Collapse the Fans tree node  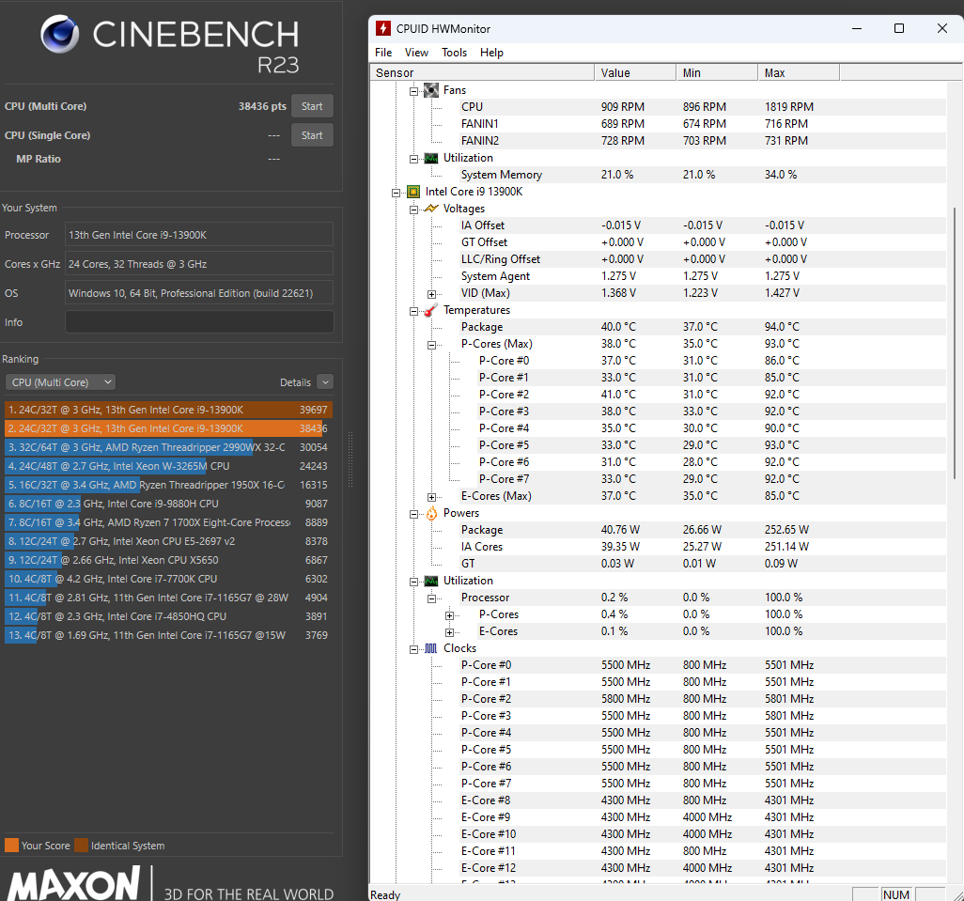tap(413, 91)
